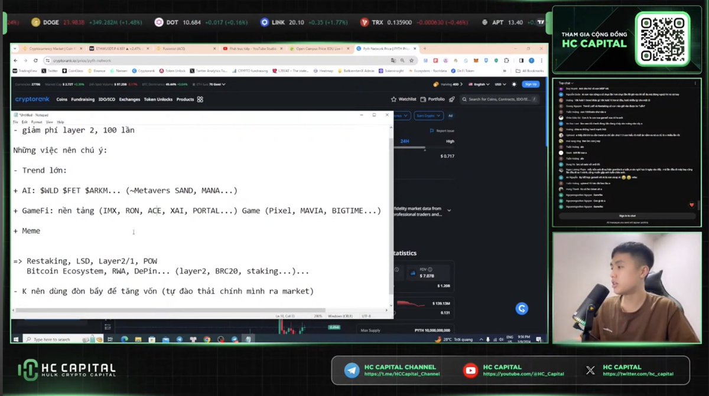Viewport: 709px width, 396px height.
Task: Switch to the Open Campus Price tab
Action: 320,48
